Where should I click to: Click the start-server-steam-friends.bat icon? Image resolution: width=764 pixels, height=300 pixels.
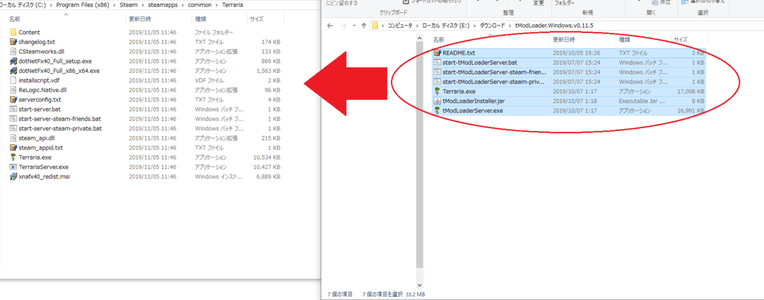(13, 119)
